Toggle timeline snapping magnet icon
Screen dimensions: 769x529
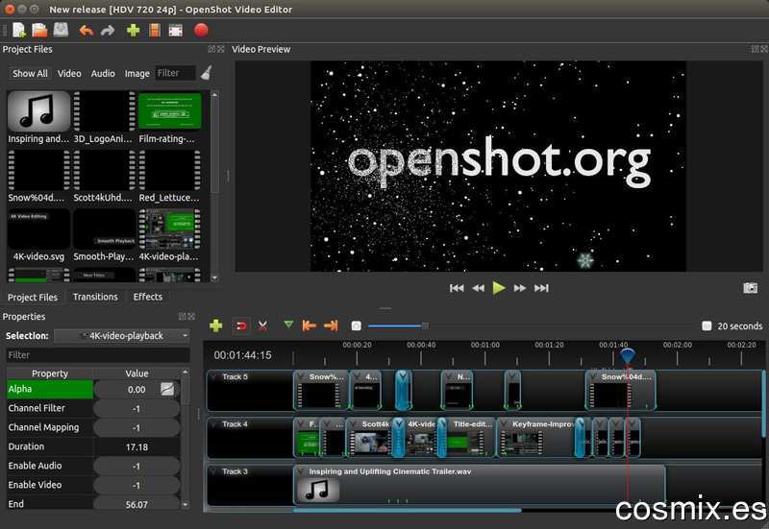241,325
